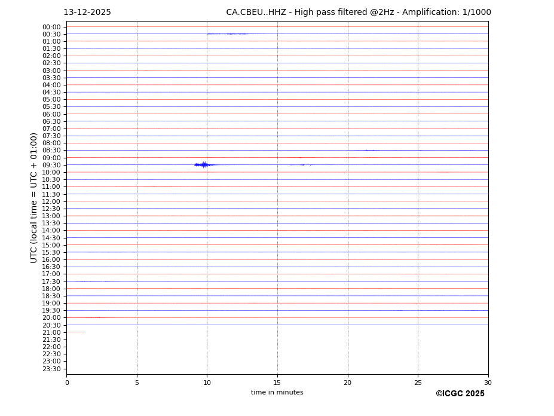Click the UTC local time y-axis label
Screen dimensions: 554x416
34,198
